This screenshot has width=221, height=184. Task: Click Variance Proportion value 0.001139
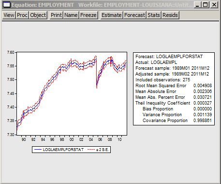(x=203, y=115)
